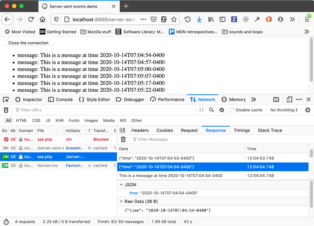Open the request blocking icon
Image resolution: width=314 pixels, height=226 pixels.
point(222,110)
